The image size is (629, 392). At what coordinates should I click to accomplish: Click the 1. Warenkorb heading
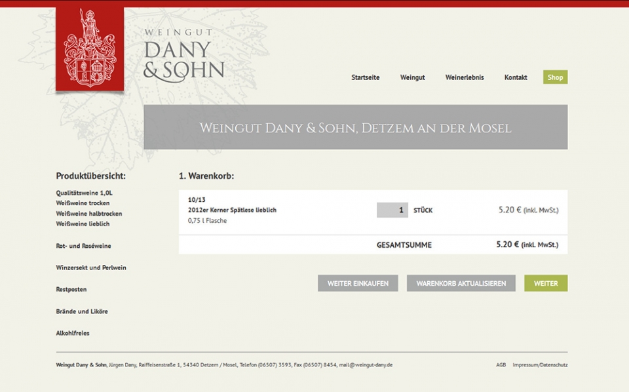(x=206, y=176)
